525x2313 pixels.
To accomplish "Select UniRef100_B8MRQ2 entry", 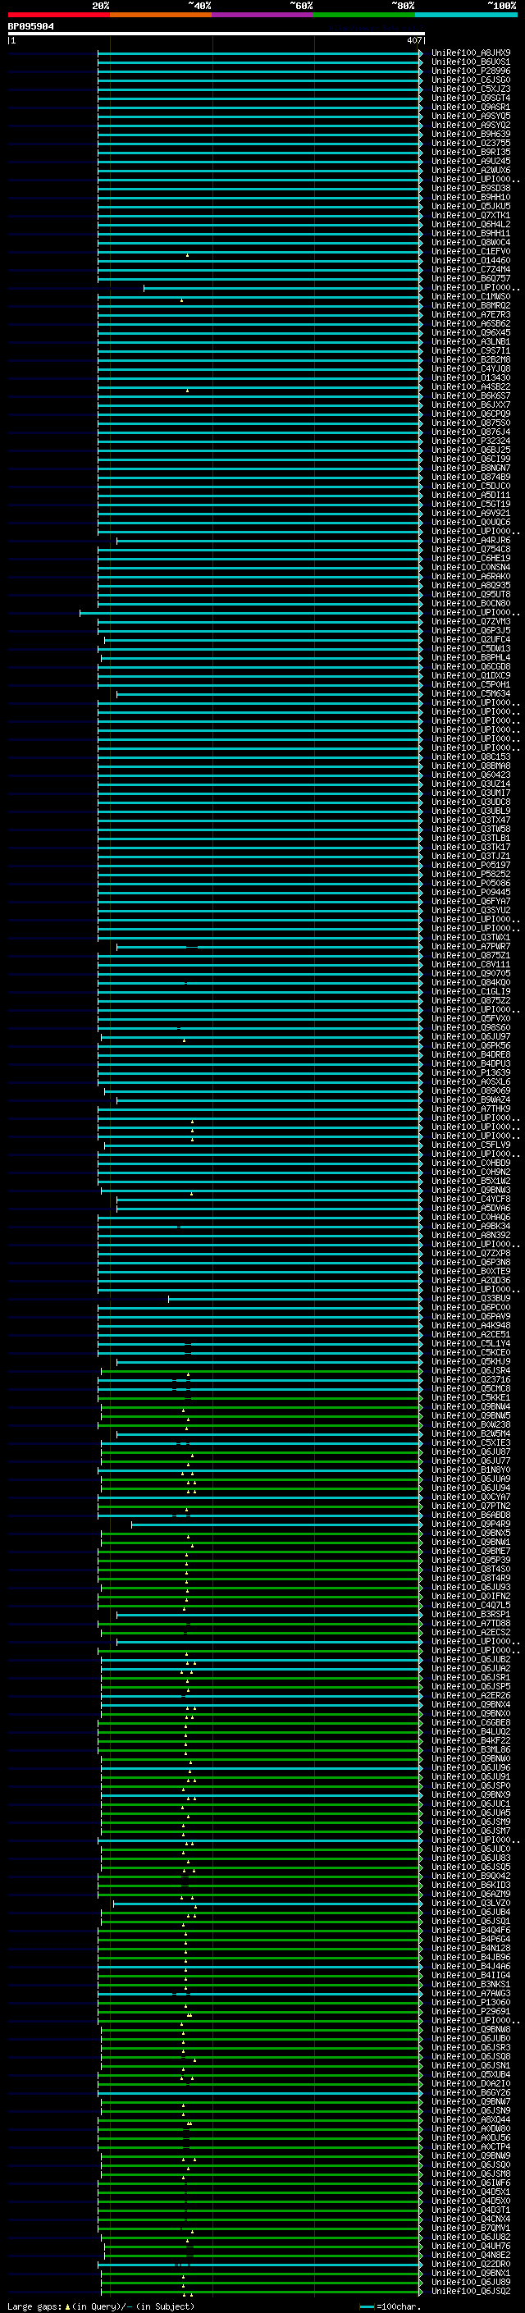I will [470, 305].
